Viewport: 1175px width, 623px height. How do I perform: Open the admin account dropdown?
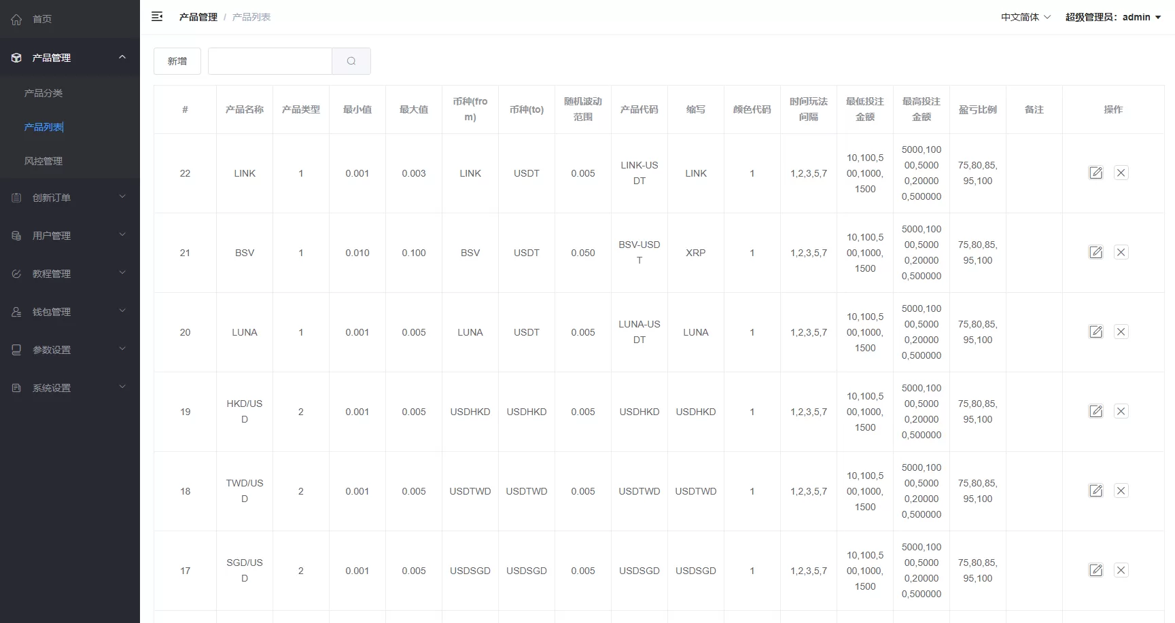point(1112,17)
